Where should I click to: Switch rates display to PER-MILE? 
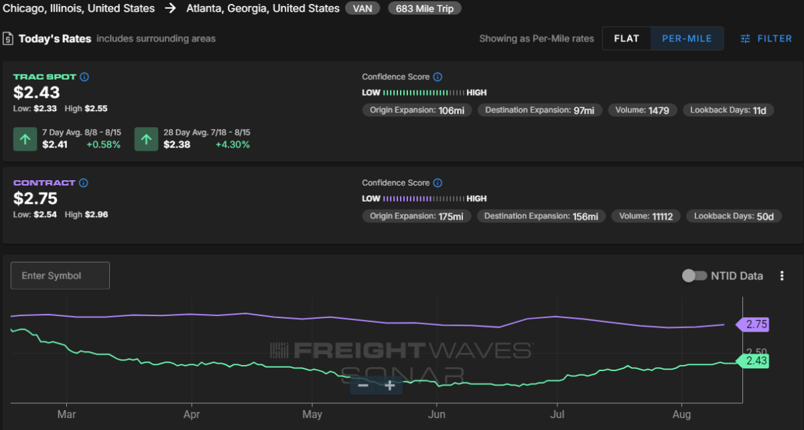click(687, 39)
